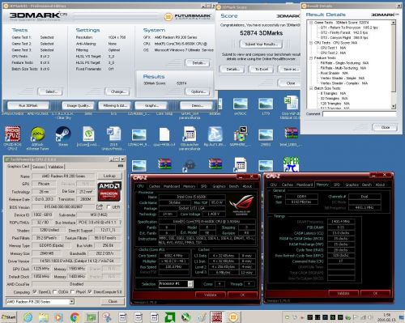The image size is (405, 323).
Task: Open the ROG CPU-Z desktop shortcut
Action: pyautogui.click(x=12, y=134)
